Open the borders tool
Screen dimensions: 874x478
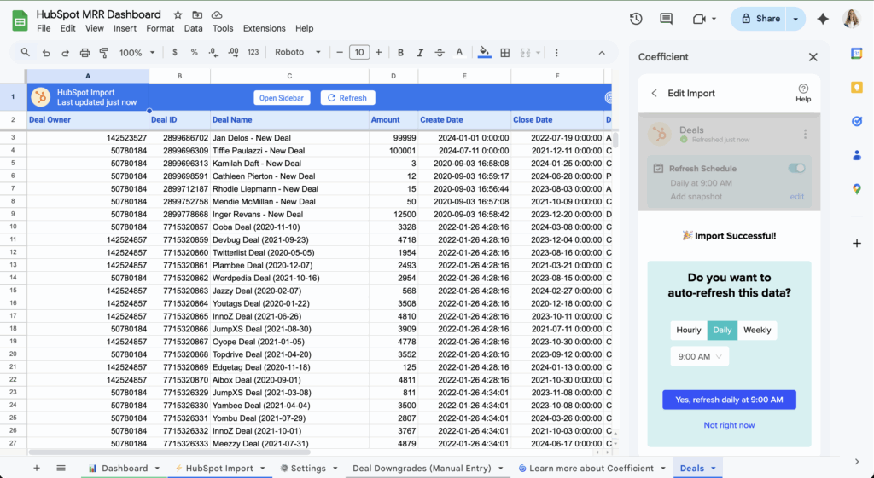[x=505, y=52]
